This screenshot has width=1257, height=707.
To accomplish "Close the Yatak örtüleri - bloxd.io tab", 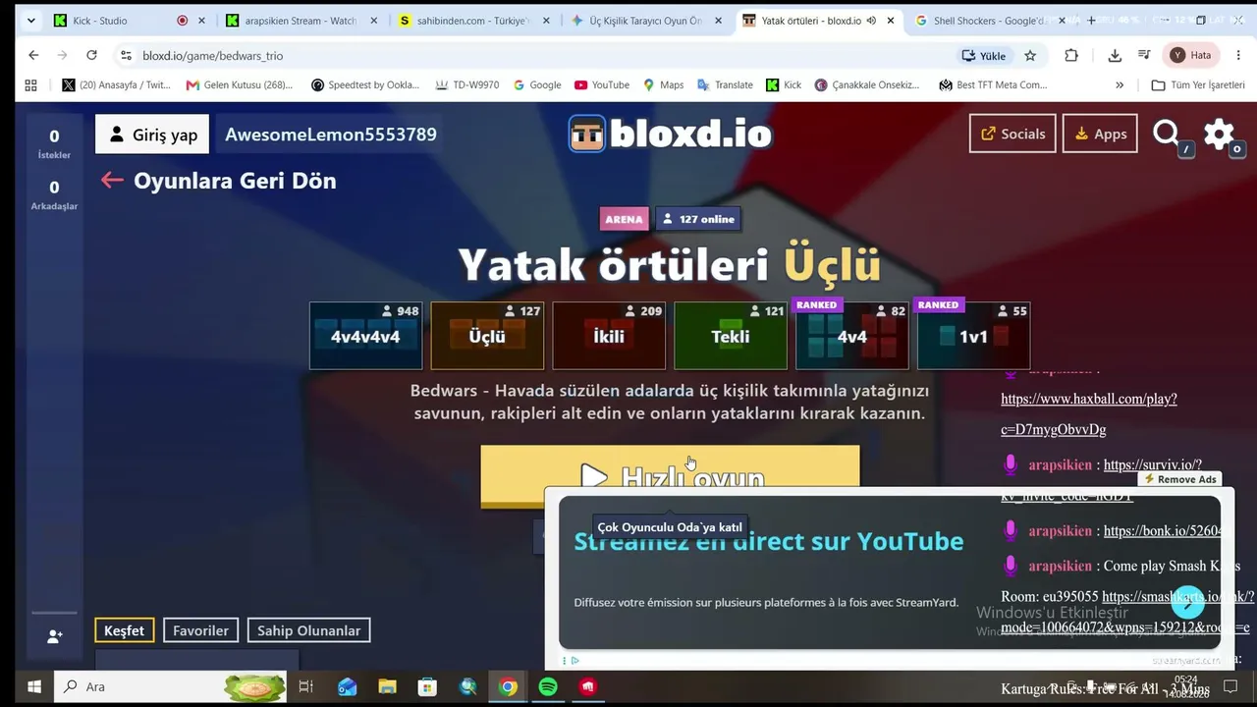I will [890, 20].
